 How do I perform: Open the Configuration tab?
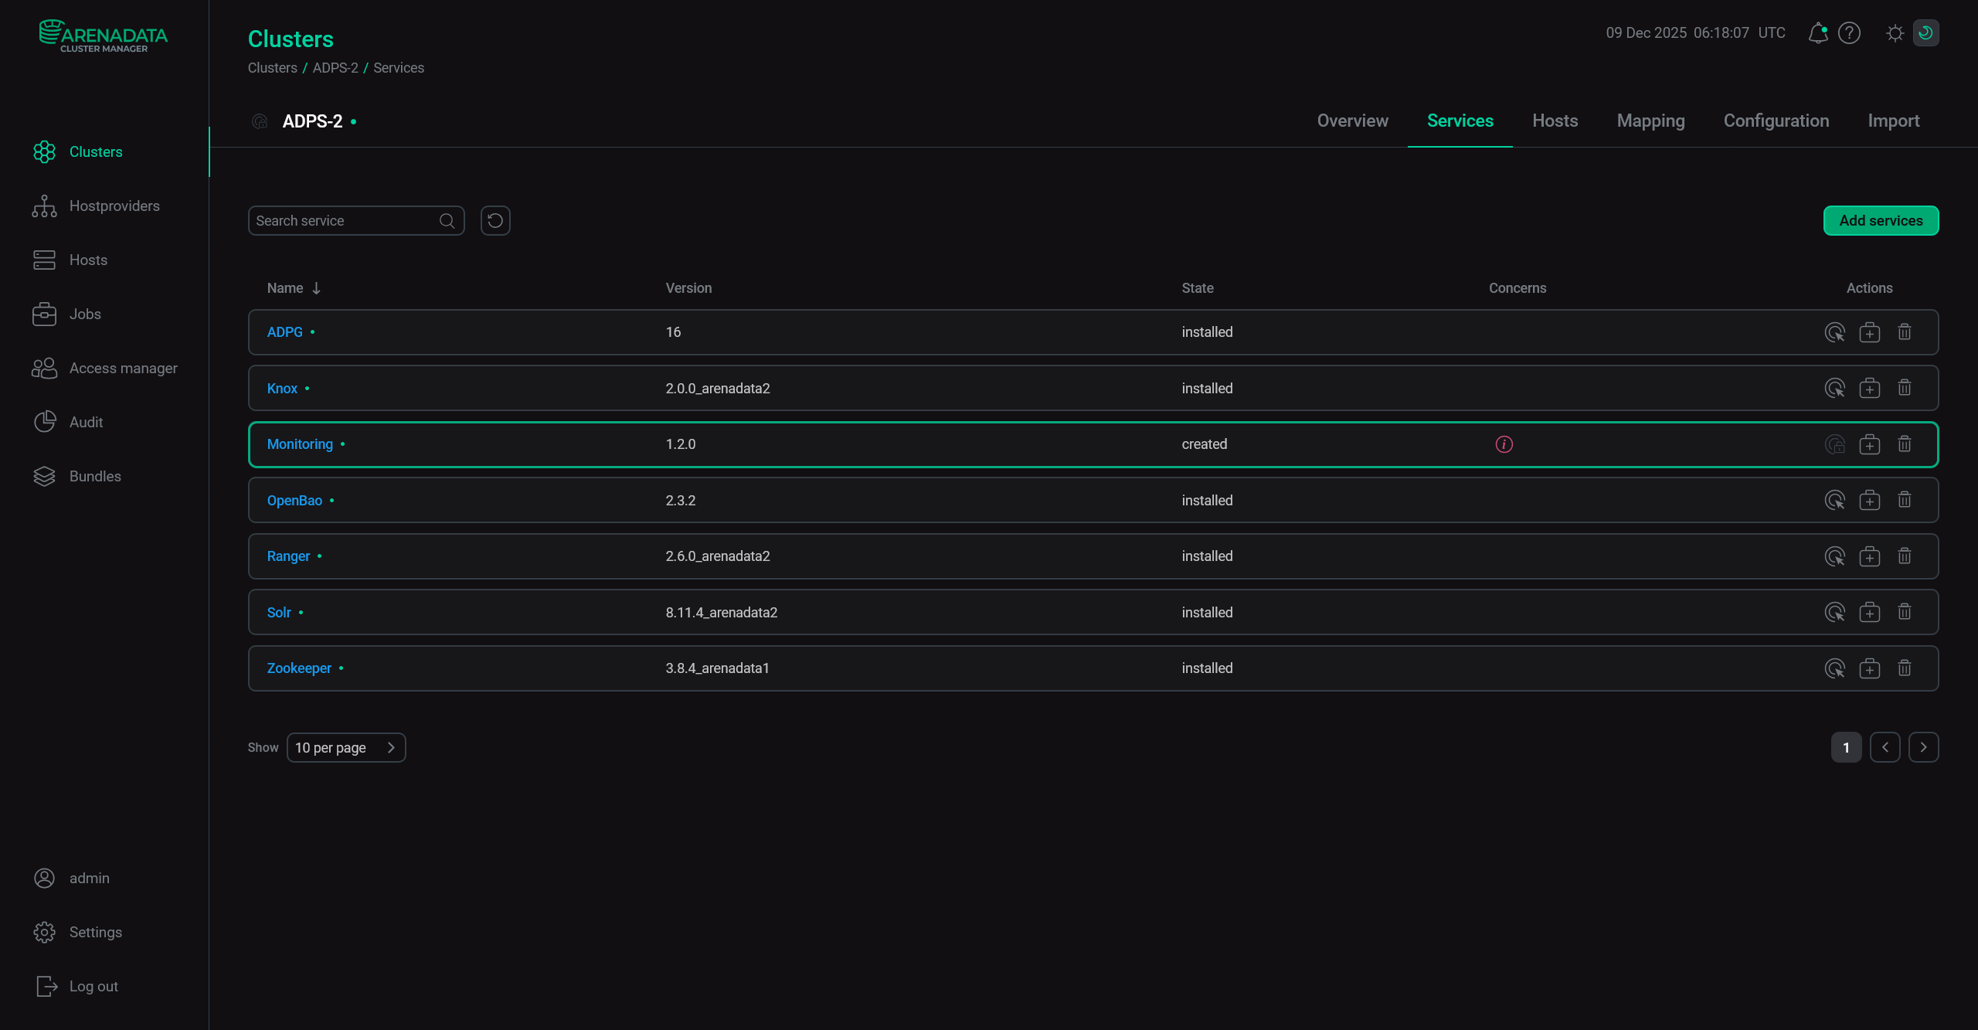pyautogui.click(x=1775, y=121)
